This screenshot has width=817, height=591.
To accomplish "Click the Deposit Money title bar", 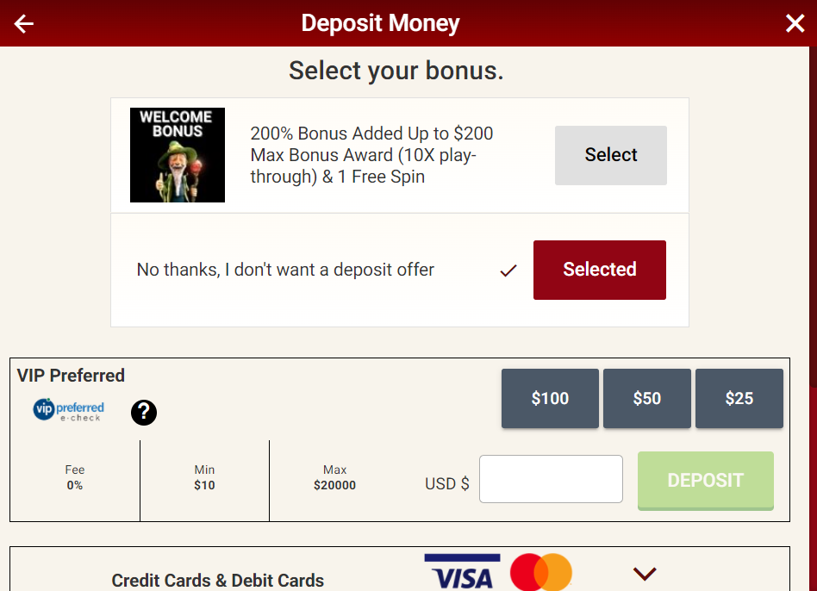I will tap(380, 23).
